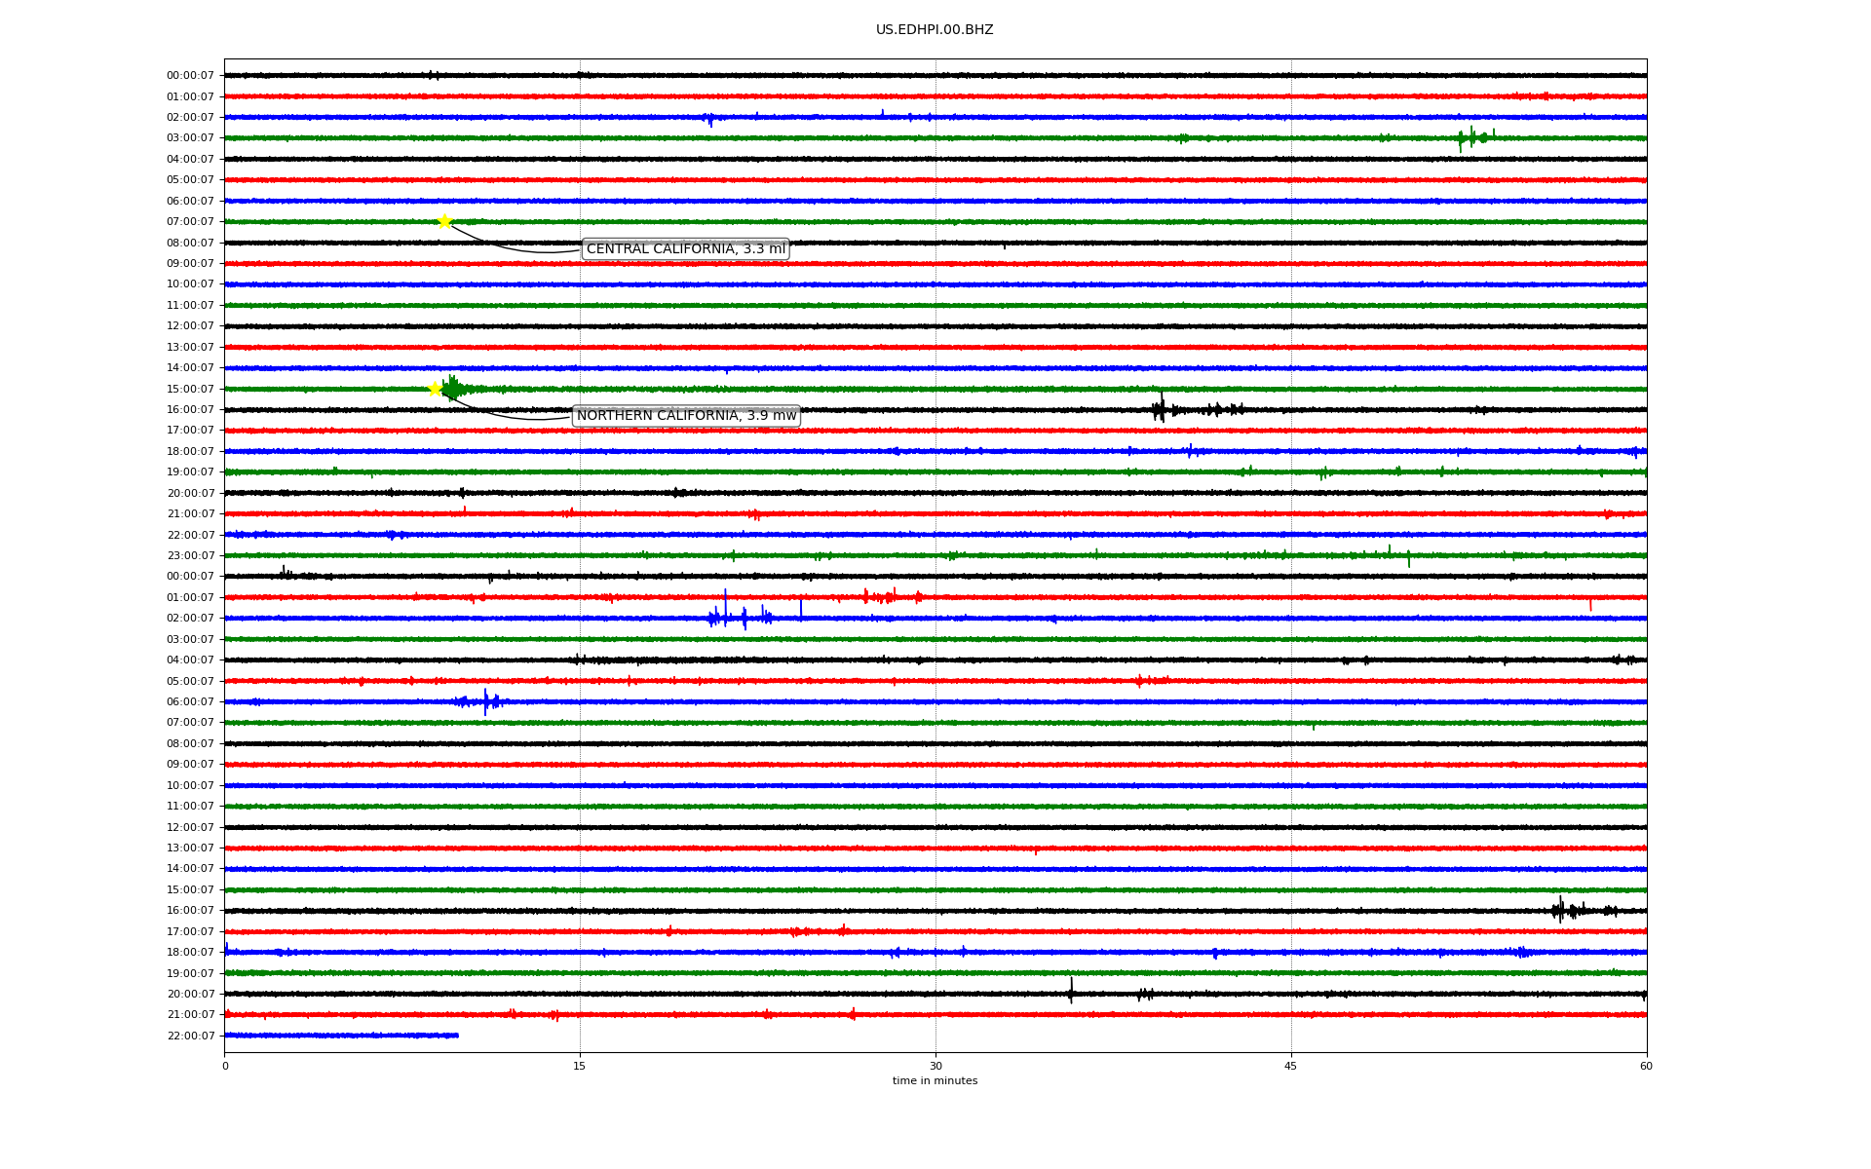Click the NORTHERN CALIFORNIA 3.9 mw label

coord(686,416)
